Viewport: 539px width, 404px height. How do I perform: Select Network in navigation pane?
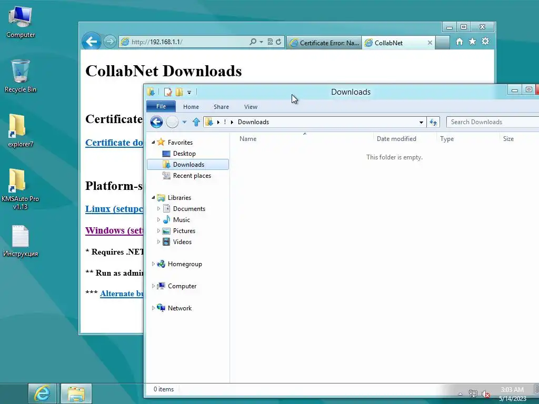pyautogui.click(x=179, y=308)
